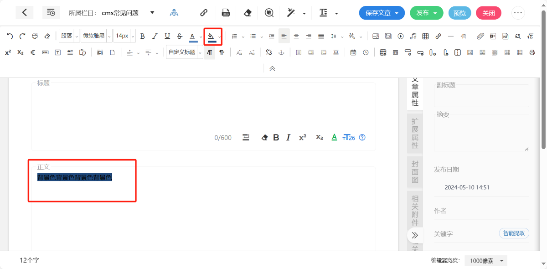Toggle left text alignment
This screenshot has height=269, width=547.
point(284,36)
